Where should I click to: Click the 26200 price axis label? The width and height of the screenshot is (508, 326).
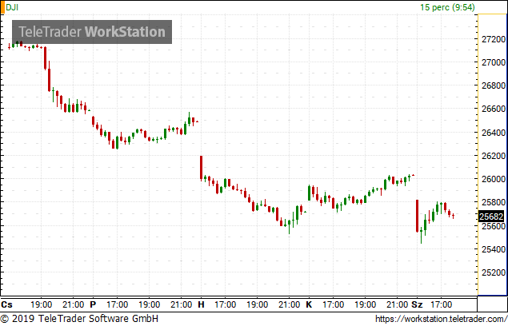tap(494, 156)
